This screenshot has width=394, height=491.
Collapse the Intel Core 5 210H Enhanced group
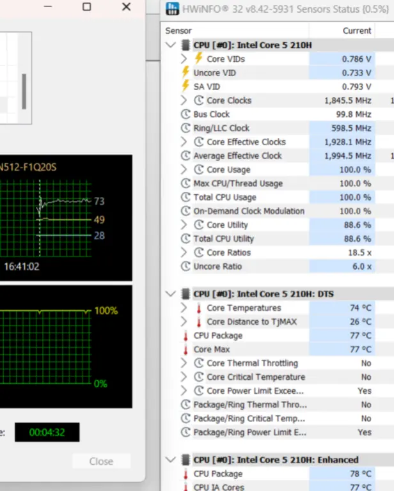pyautogui.click(x=171, y=460)
